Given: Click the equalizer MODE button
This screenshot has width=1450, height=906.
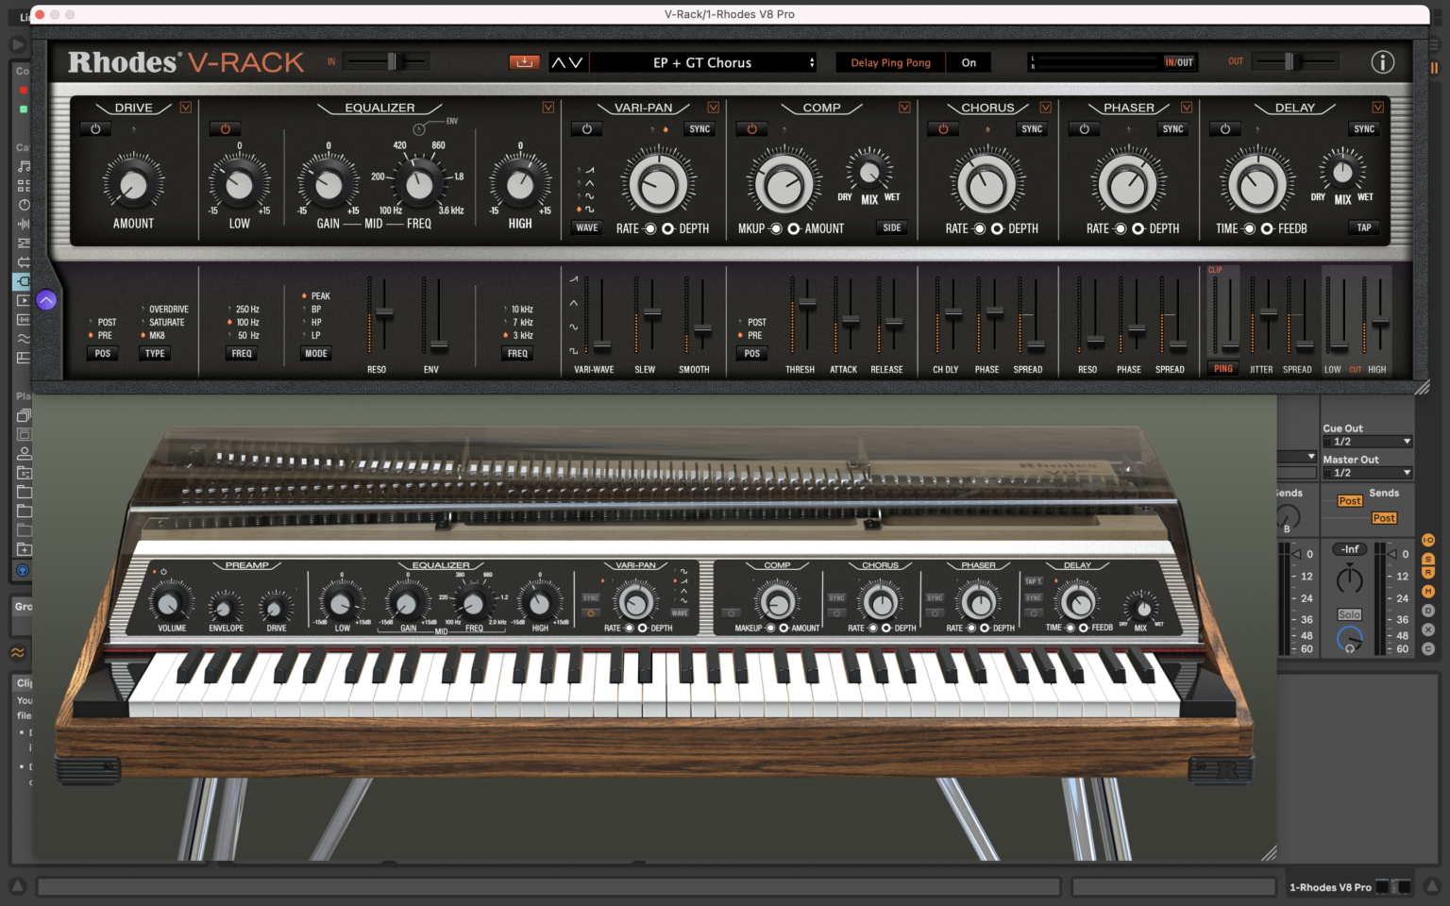Looking at the screenshot, I should (316, 354).
